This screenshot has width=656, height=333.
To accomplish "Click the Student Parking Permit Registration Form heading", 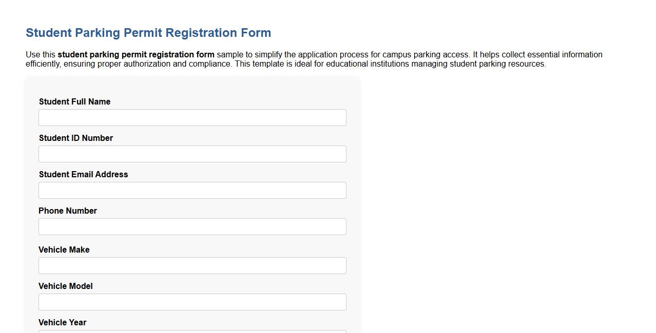I will tap(148, 32).
